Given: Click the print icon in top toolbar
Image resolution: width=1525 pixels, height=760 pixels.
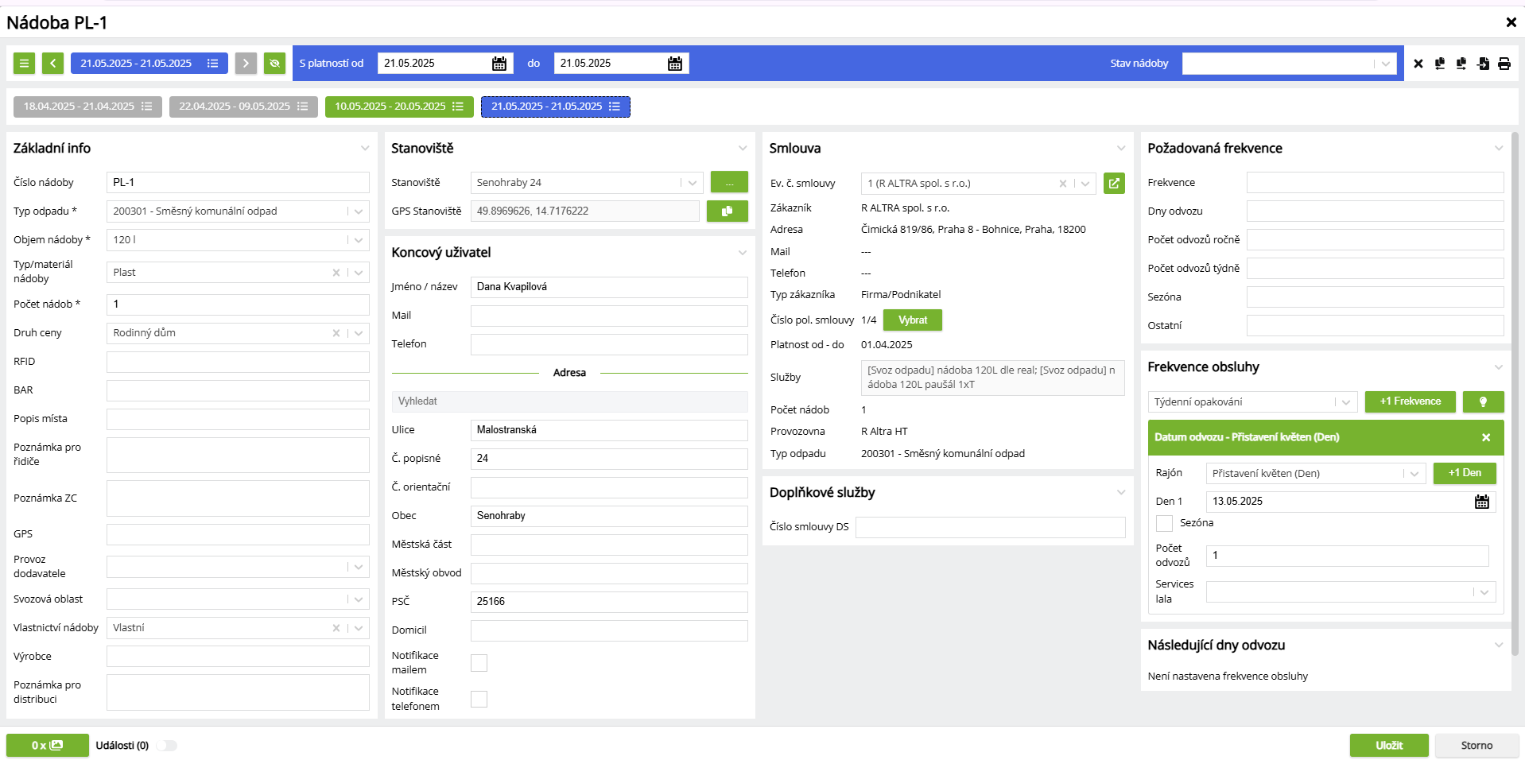Looking at the screenshot, I should click(x=1504, y=64).
